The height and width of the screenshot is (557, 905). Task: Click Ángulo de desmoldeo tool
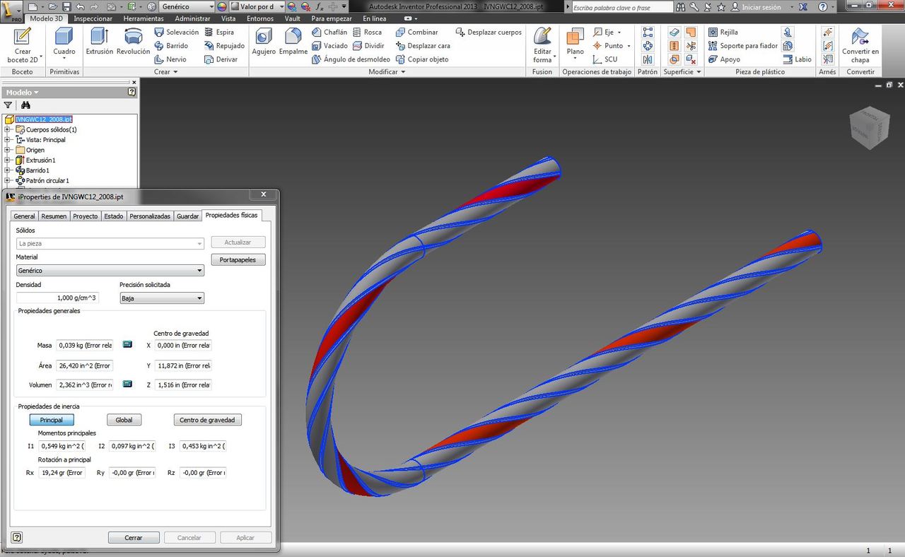[x=351, y=59]
